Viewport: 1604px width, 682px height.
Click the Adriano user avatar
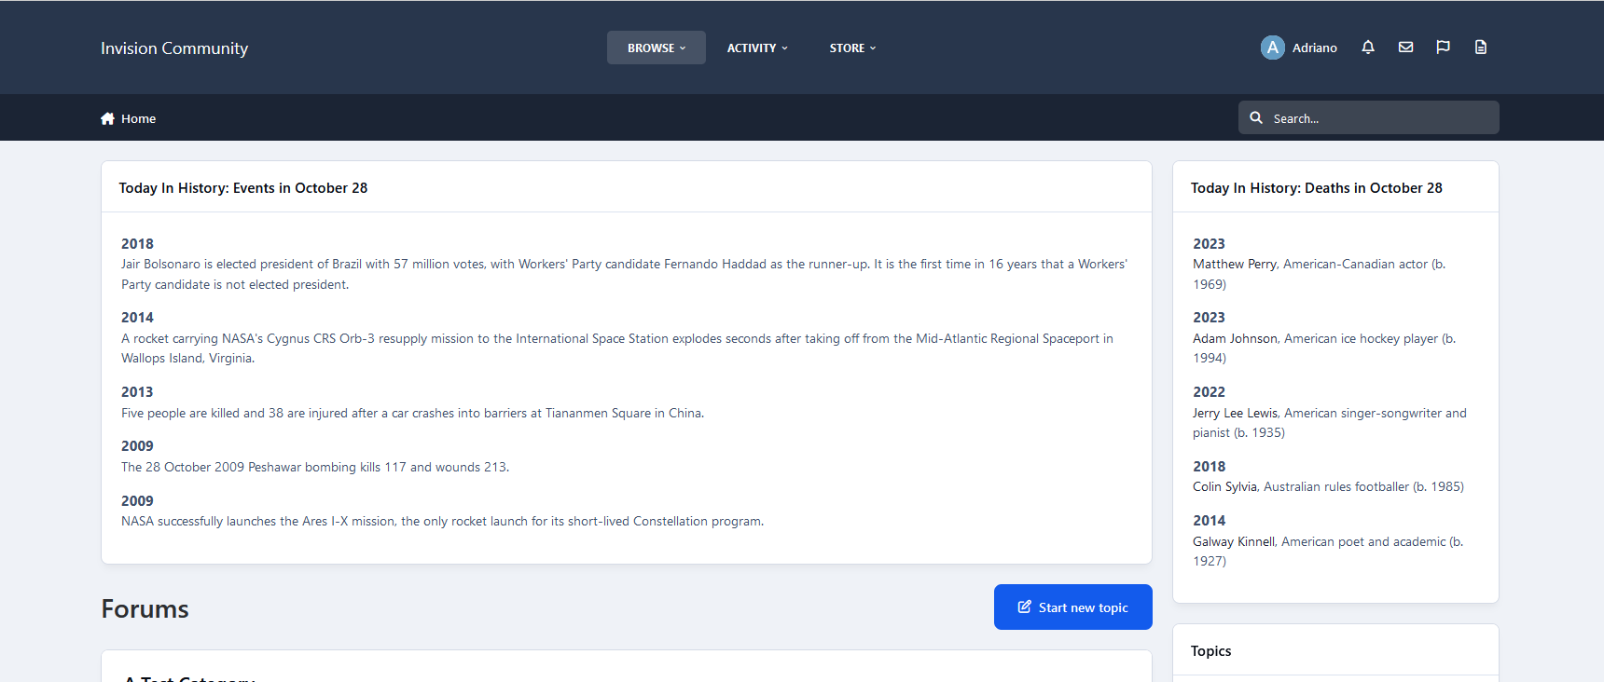point(1272,48)
